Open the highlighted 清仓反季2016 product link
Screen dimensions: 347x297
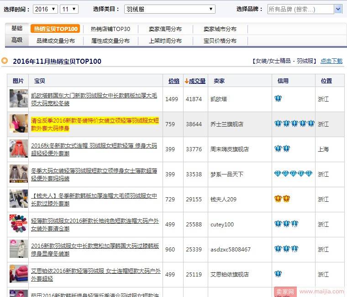pyautogui.click(x=95, y=124)
